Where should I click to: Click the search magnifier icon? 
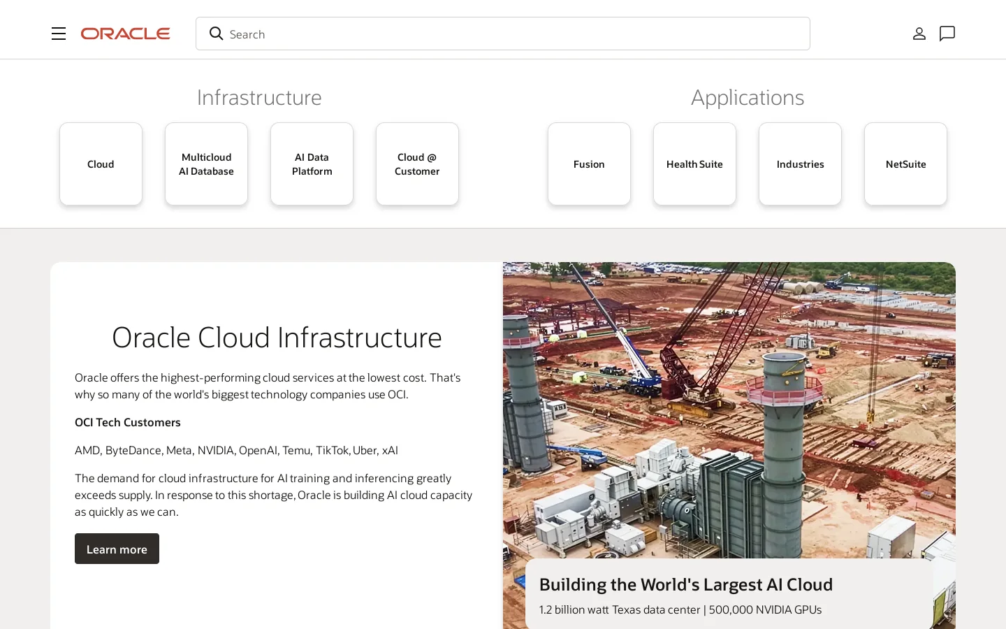click(x=217, y=34)
